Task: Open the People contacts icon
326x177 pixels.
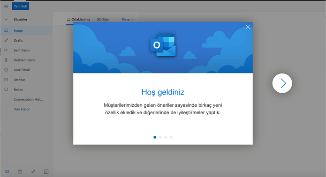Action: click(33, 171)
